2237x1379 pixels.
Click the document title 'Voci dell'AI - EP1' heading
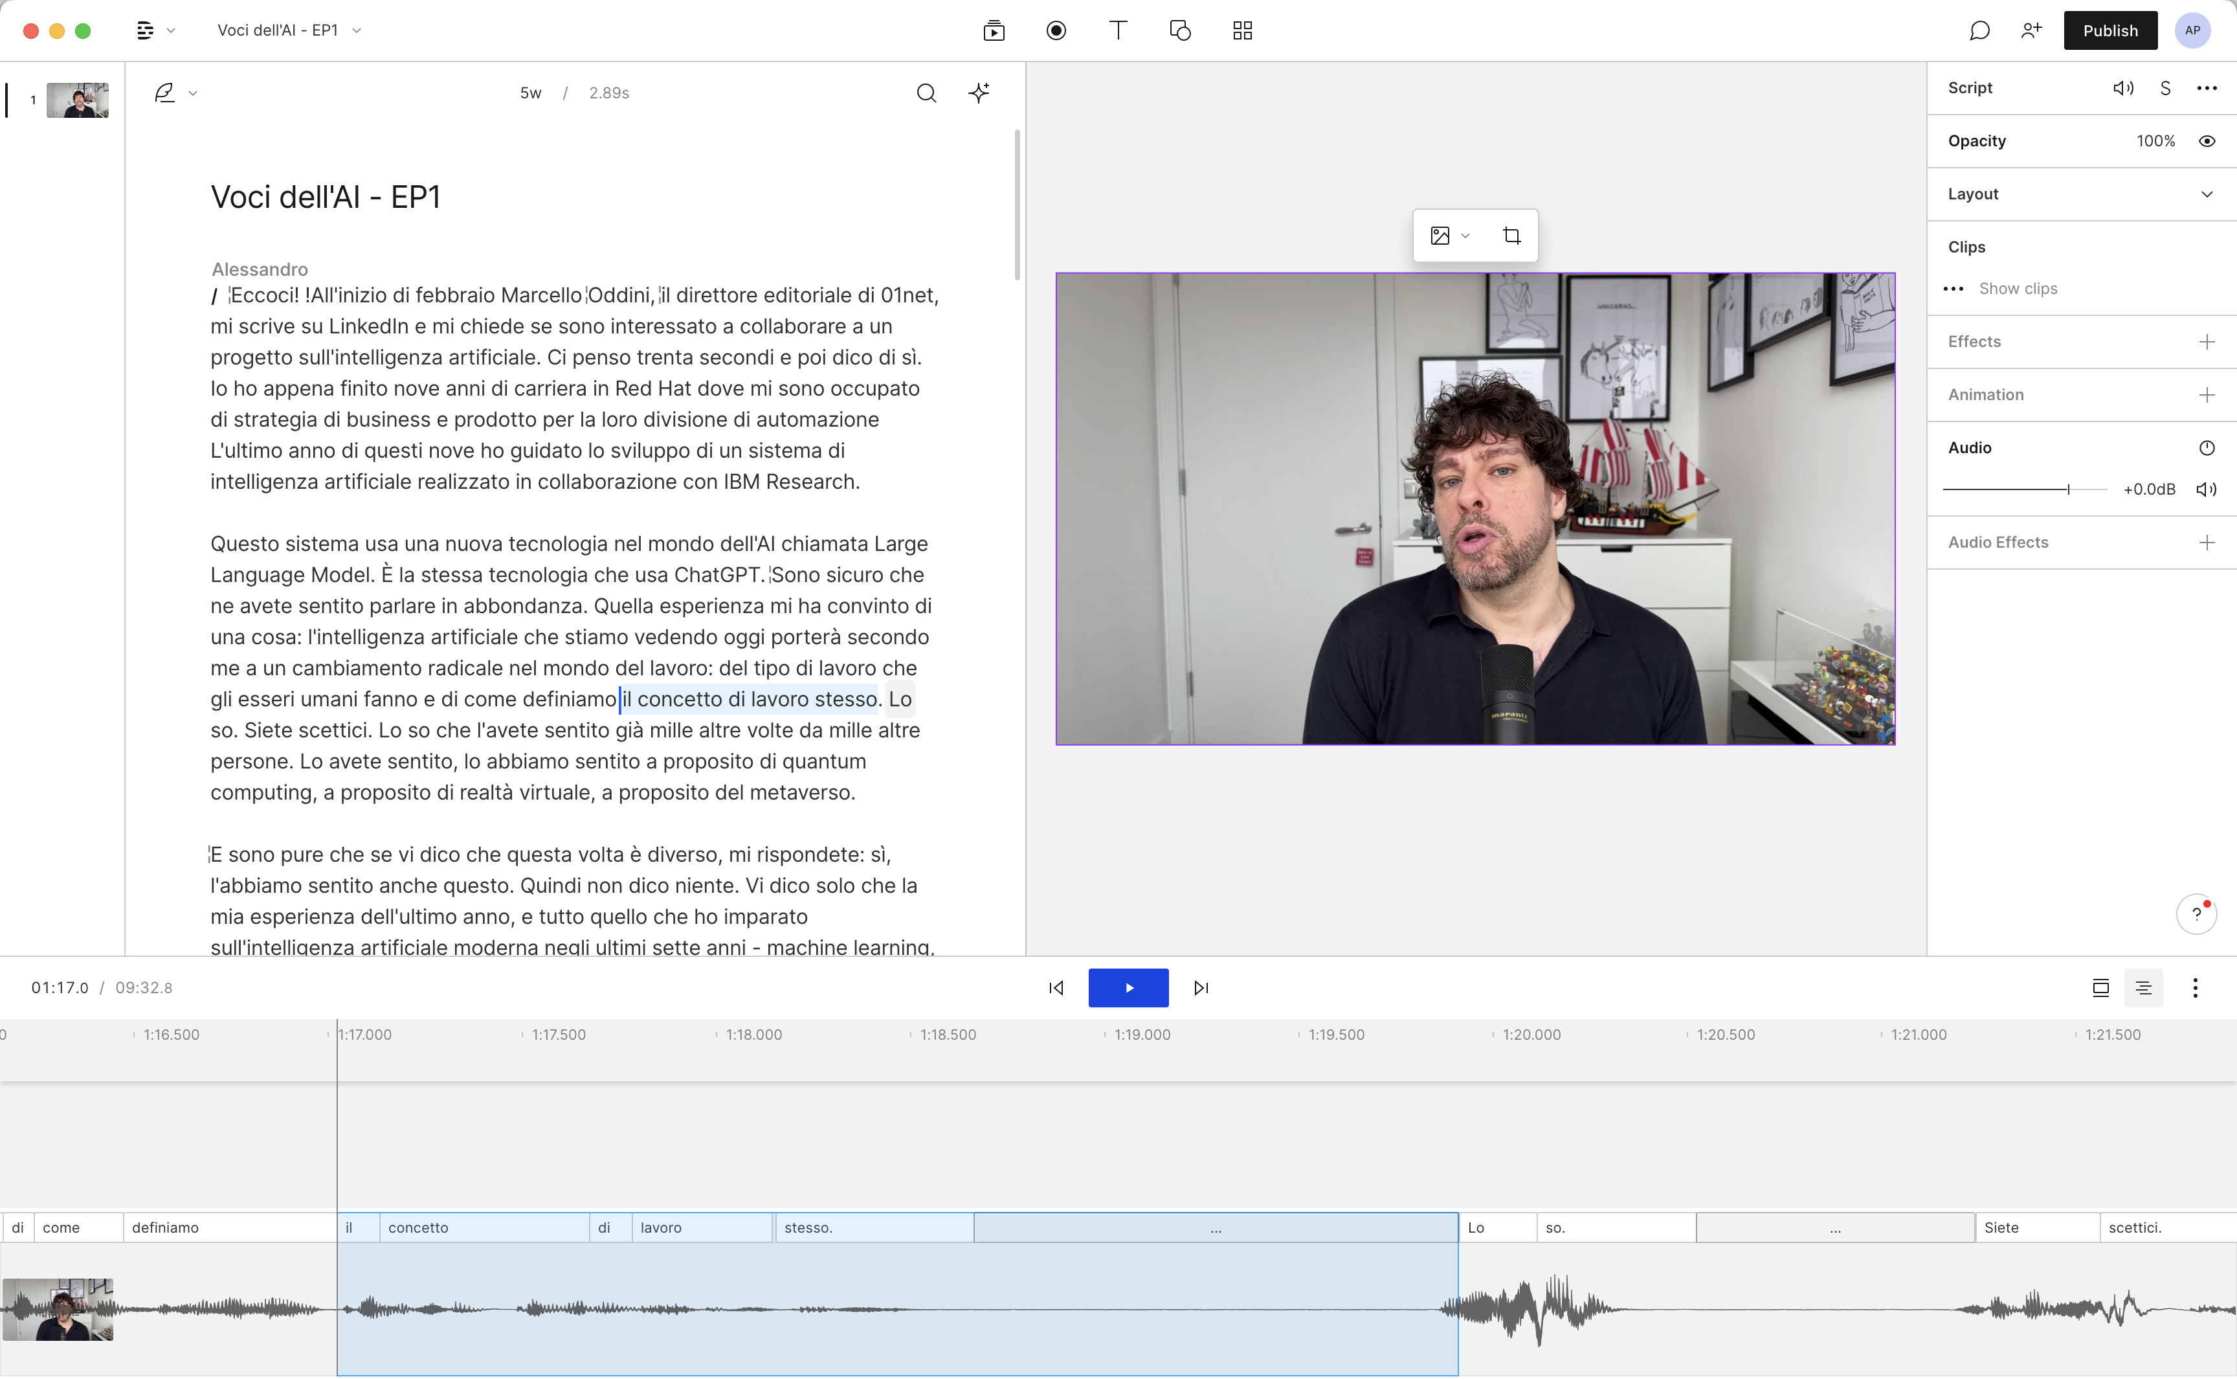pos(326,197)
